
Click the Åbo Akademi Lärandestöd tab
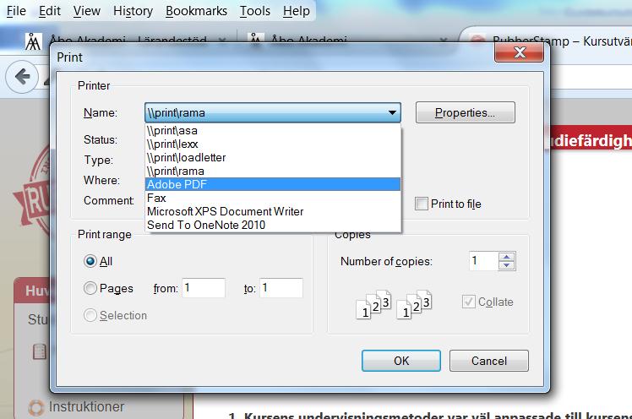127,41
